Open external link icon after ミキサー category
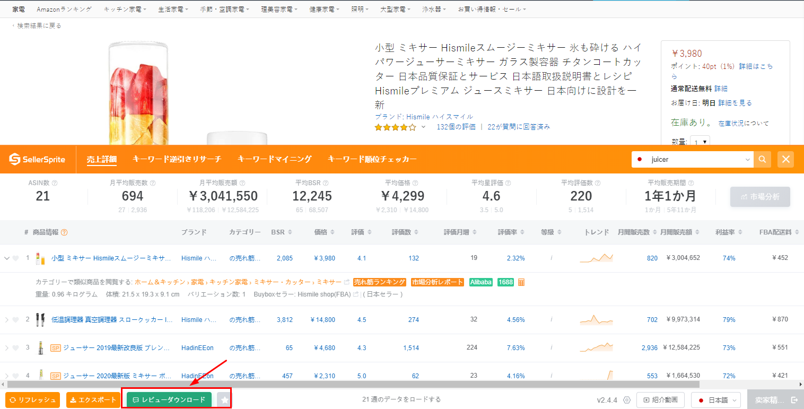Screen dimensions: 804x409 pos(347,282)
